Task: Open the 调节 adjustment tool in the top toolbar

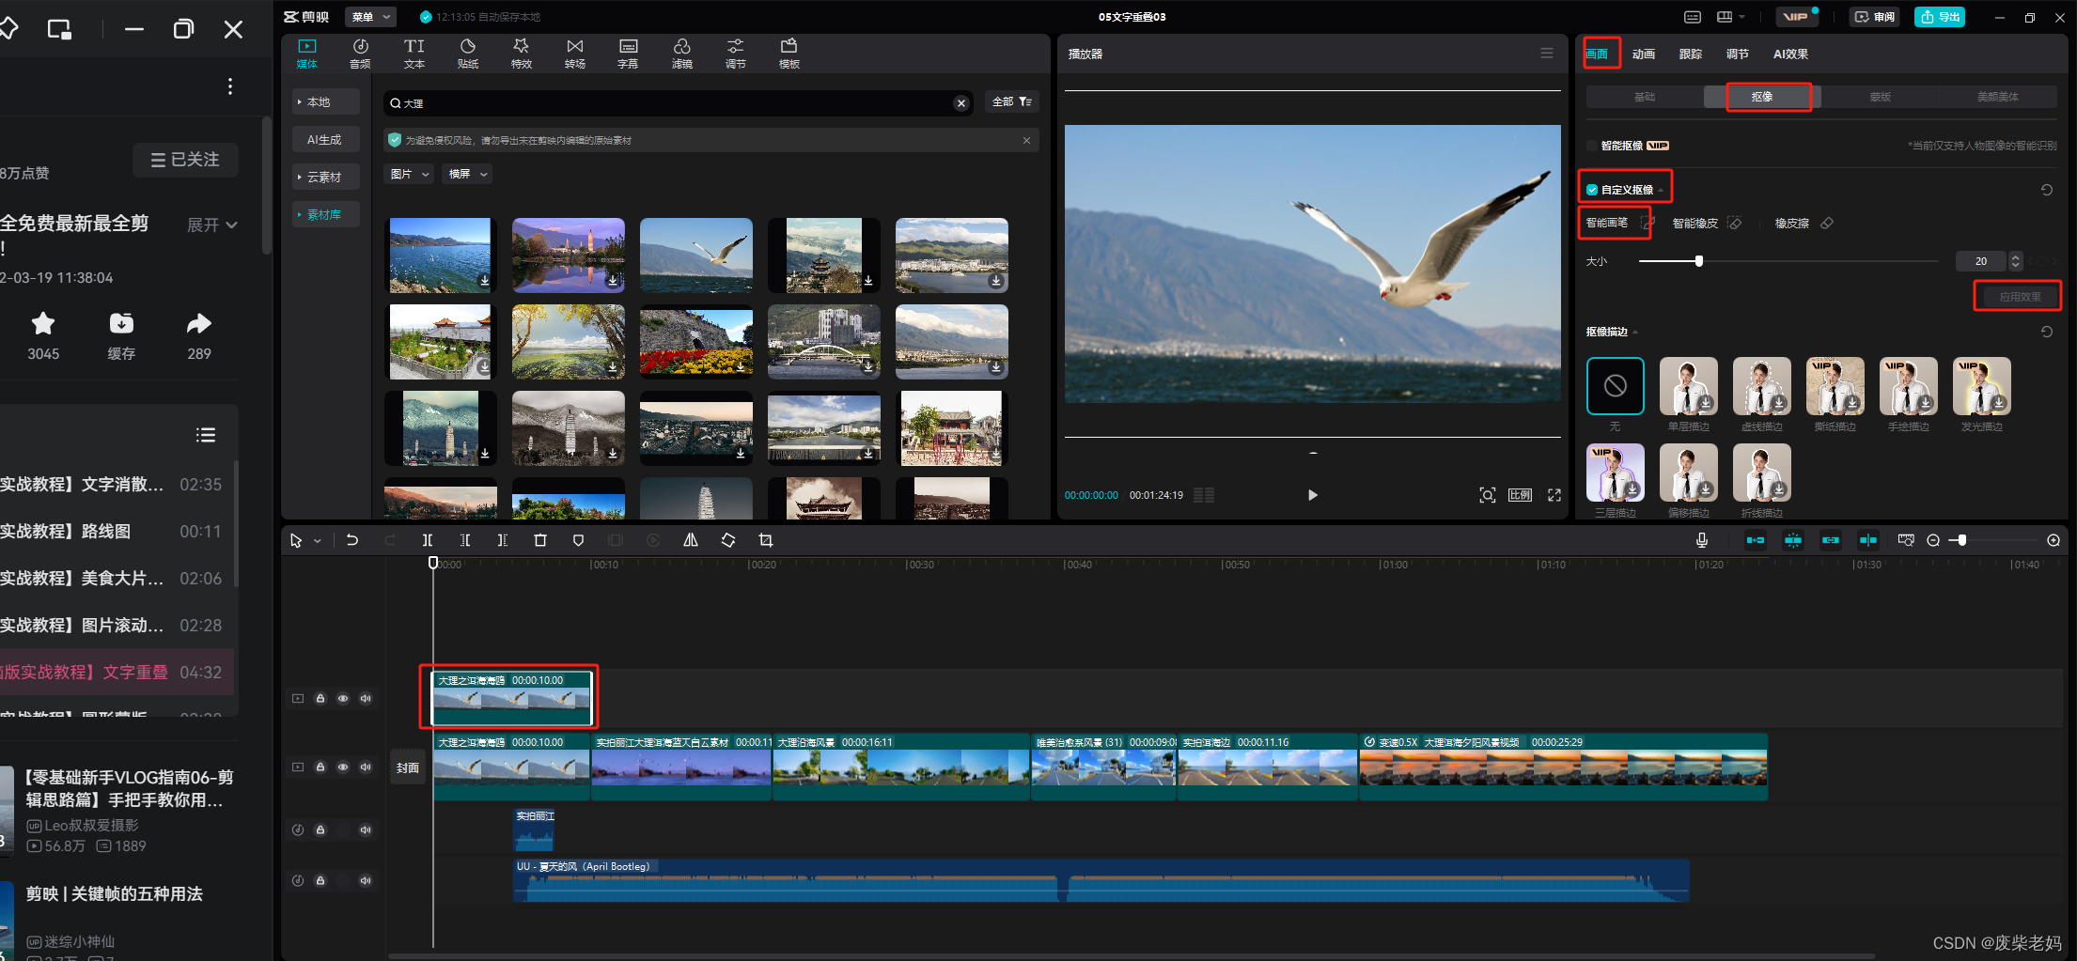Action: [x=736, y=54]
